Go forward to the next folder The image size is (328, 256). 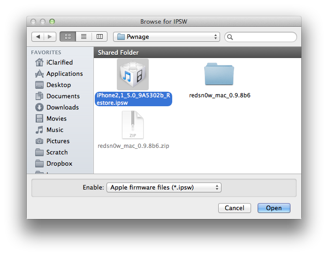(50, 37)
